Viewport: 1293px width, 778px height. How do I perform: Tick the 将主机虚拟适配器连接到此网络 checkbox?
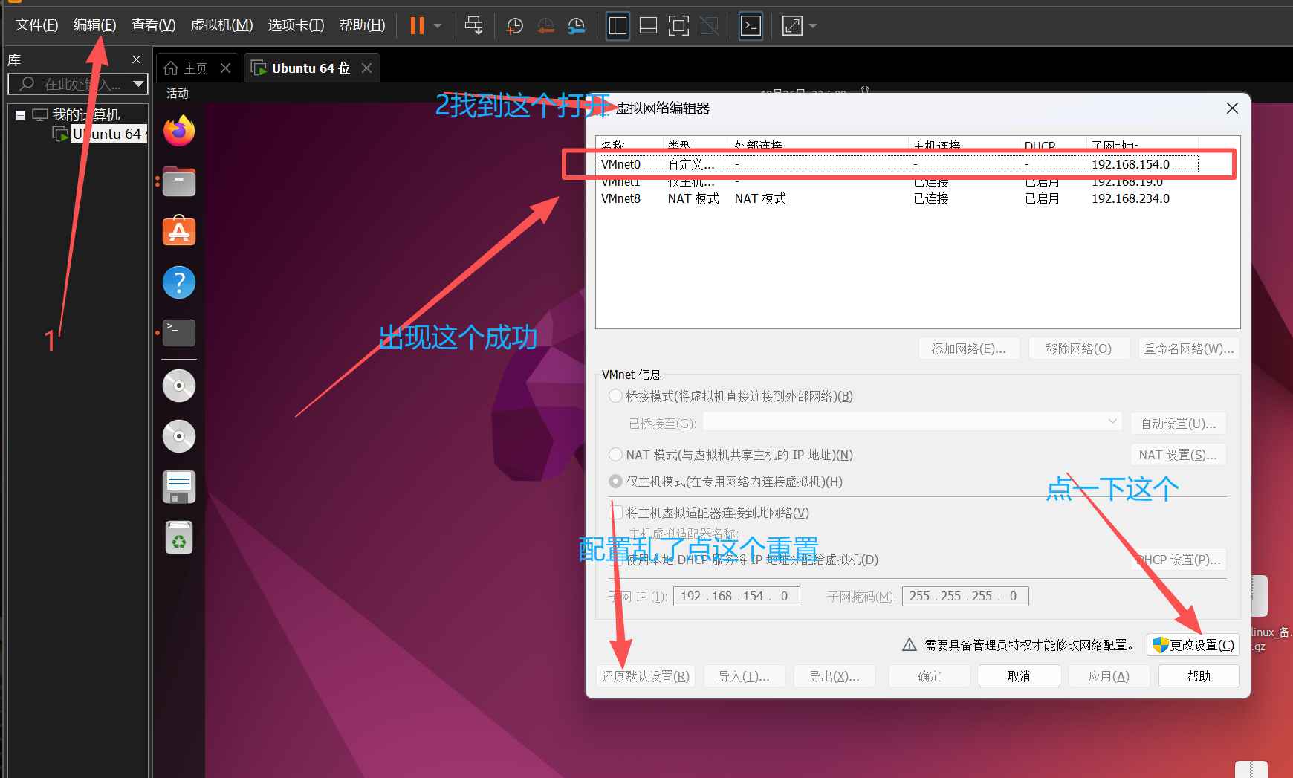click(x=616, y=513)
